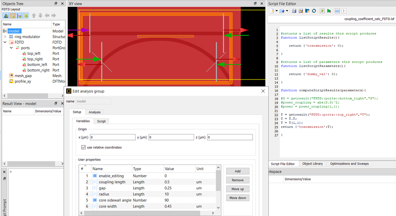Click the reload script refresh icon
Viewport: 396px width, 216px height.
(314, 11)
